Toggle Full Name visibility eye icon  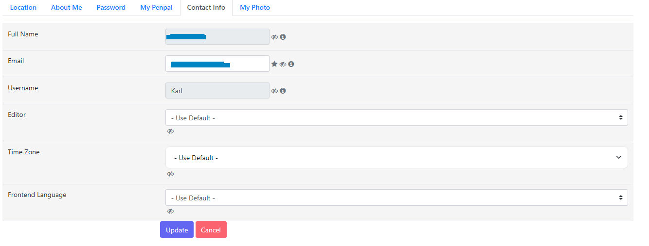(274, 37)
